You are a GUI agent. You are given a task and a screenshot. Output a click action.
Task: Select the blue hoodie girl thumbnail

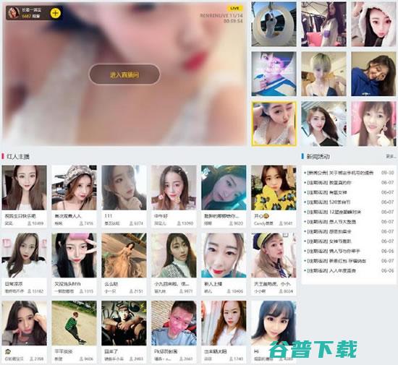click(x=373, y=74)
